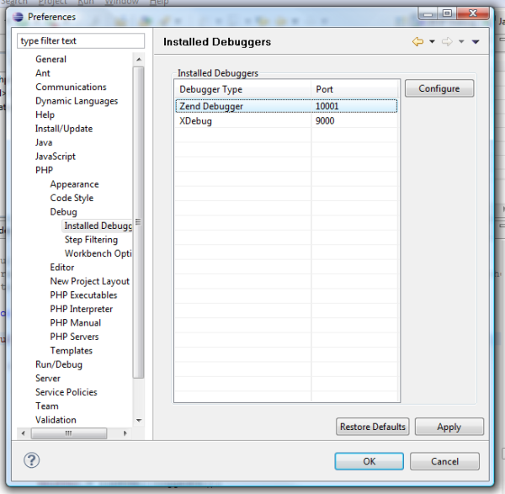Close the Preferences dialog window
The height and width of the screenshot is (494, 505).
[x=472, y=13]
